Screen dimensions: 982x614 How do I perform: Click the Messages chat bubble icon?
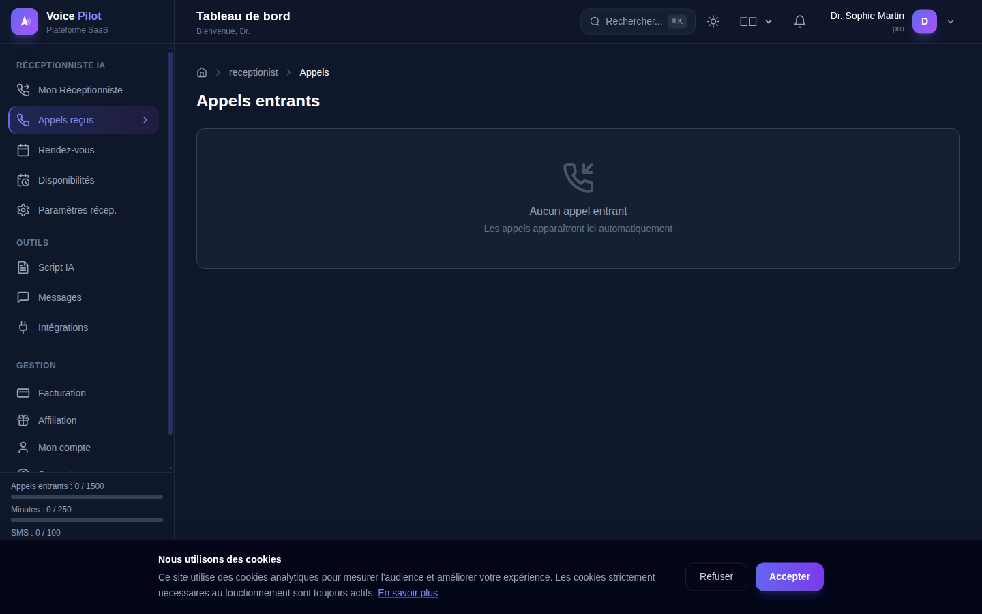[23, 297]
